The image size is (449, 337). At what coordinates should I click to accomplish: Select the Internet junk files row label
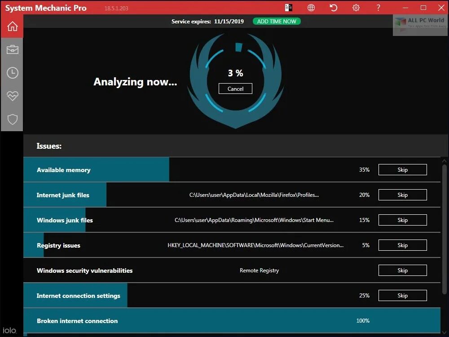point(63,195)
